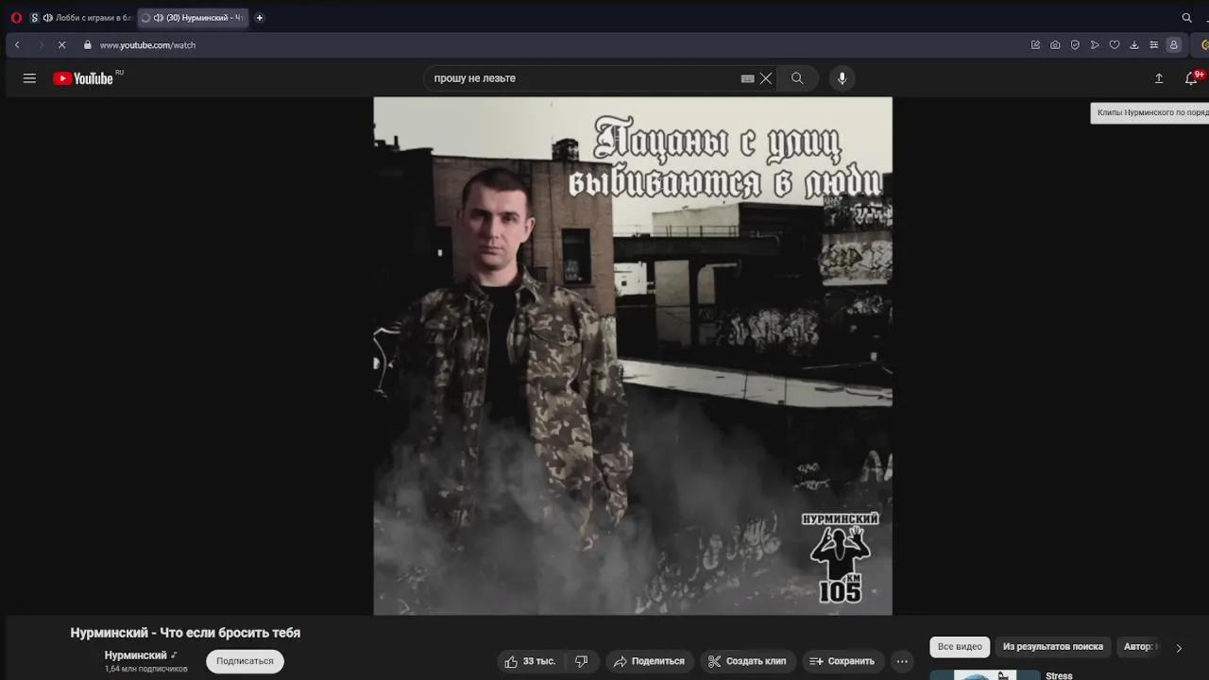1209x680 pixels.
Task: Open Easy Setup sliders icon
Action: [1154, 44]
